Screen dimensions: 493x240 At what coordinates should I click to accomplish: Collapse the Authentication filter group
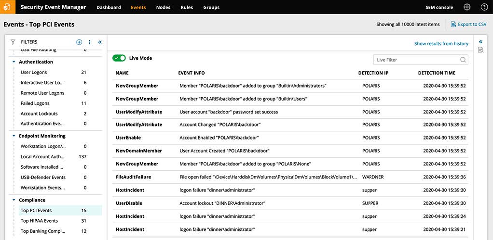[x=14, y=62]
